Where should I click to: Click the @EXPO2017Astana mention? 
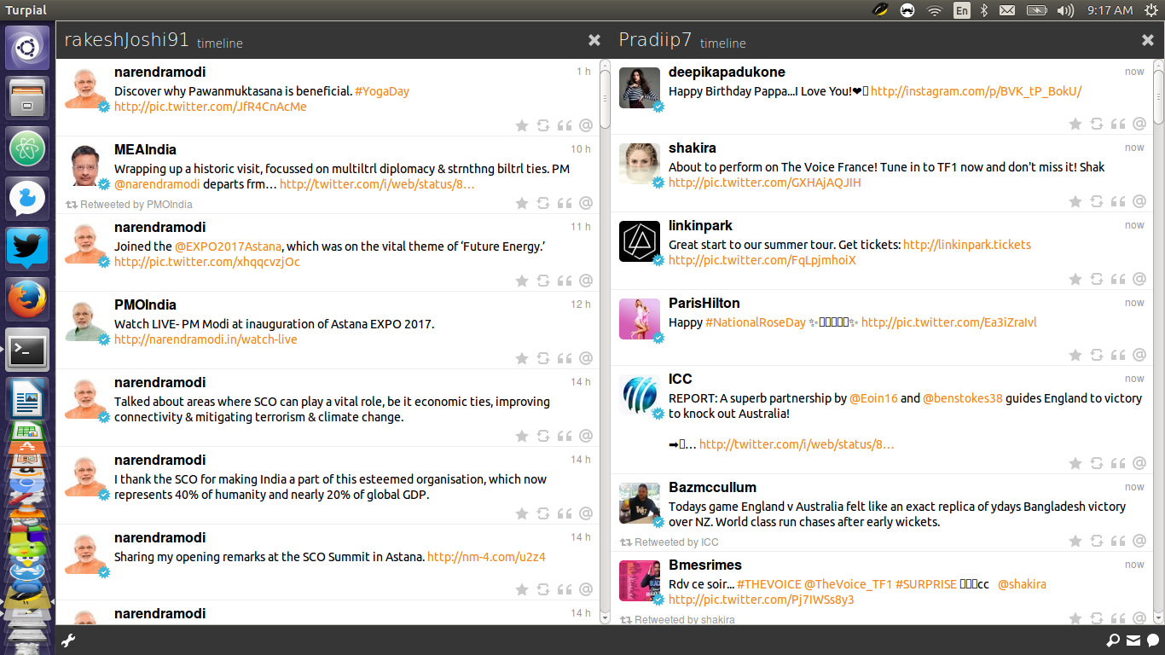(x=229, y=246)
